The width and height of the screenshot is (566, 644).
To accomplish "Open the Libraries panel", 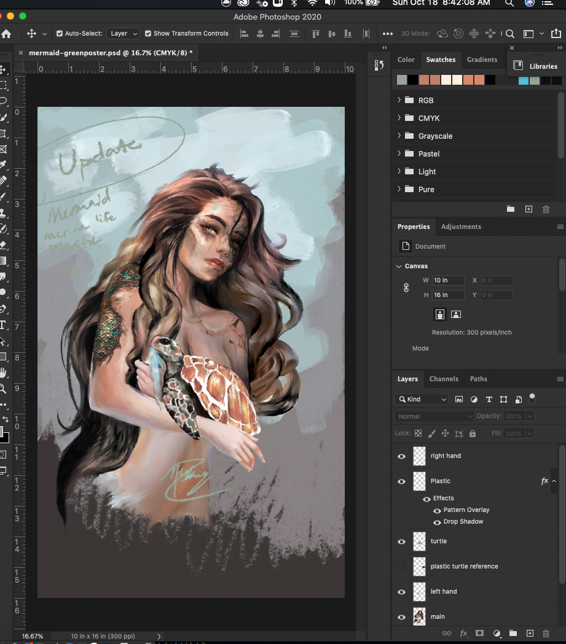I will click(537, 66).
